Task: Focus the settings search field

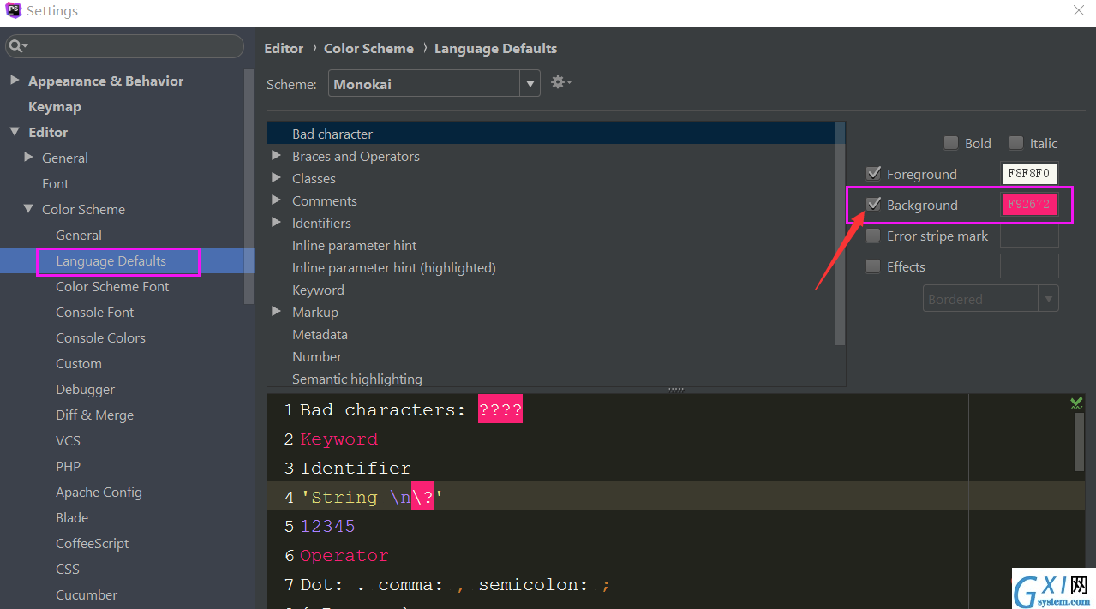Action: (x=125, y=46)
